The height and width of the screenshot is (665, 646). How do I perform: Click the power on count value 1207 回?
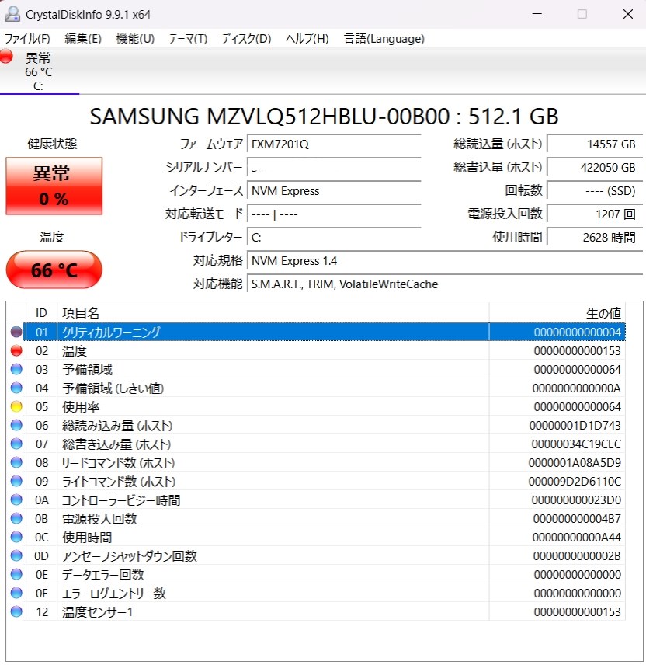[x=595, y=214]
